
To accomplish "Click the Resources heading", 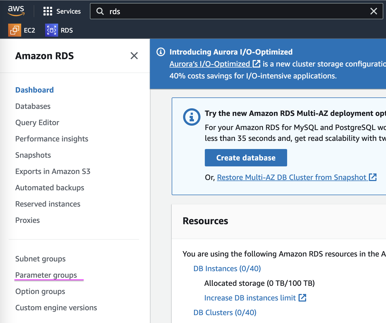I will tap(205, 221).
